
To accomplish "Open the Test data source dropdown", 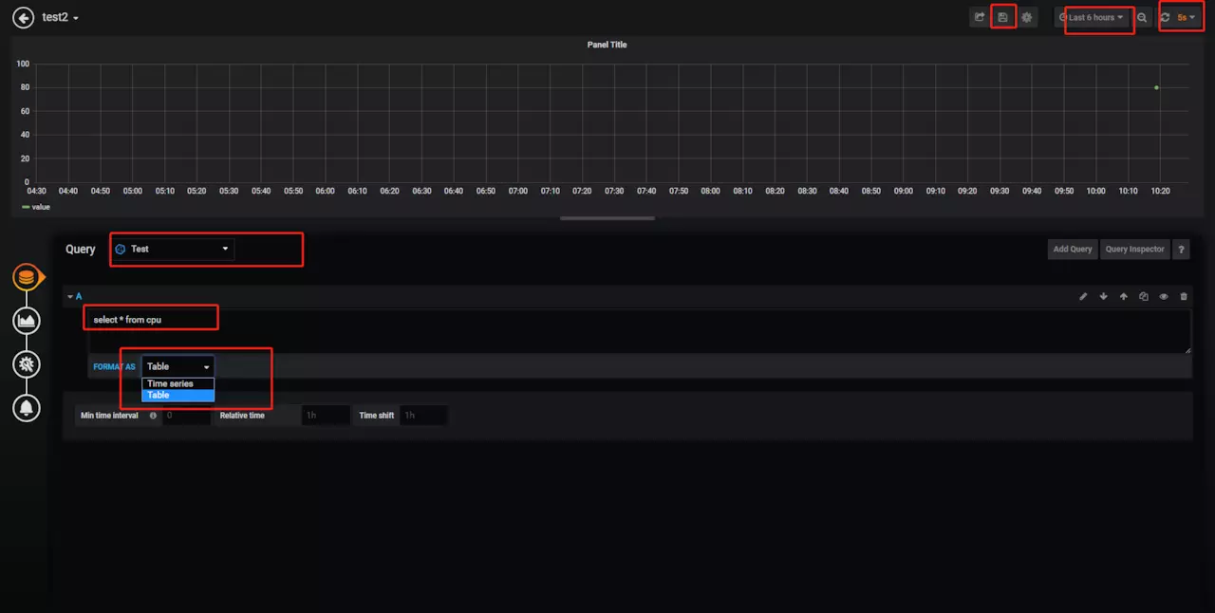I will (x=172, y=249).
